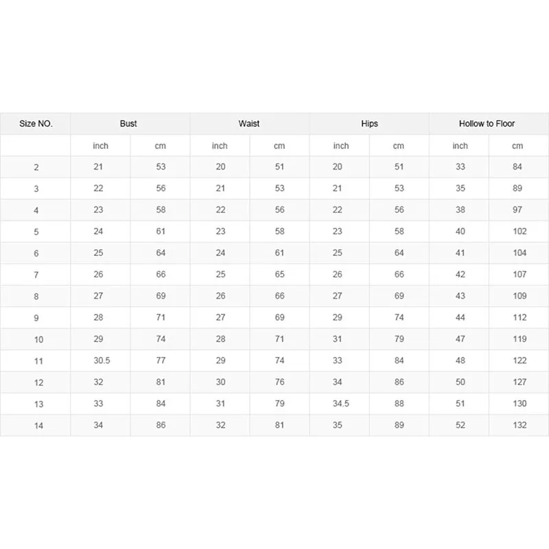The height and width of the screenshot is (549, 549).
Task: Click size number 14 row label
Action: [x=38, y=426]
